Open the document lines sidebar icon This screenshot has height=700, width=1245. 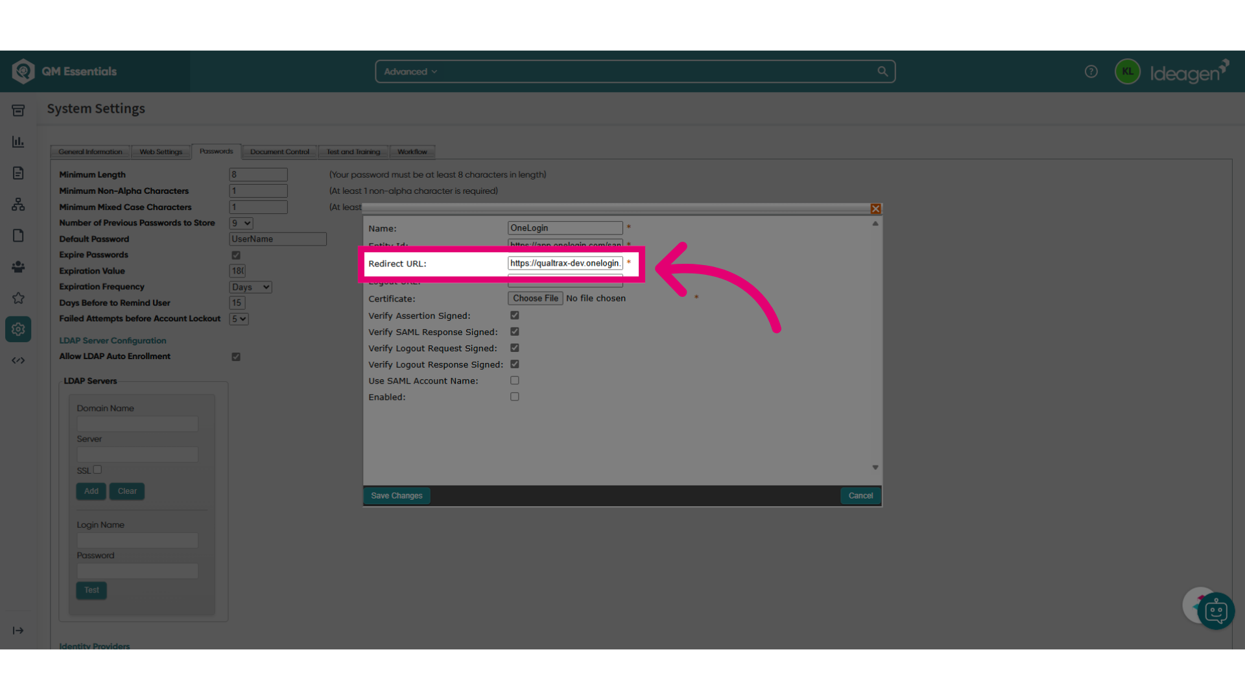tap(18, 172)
